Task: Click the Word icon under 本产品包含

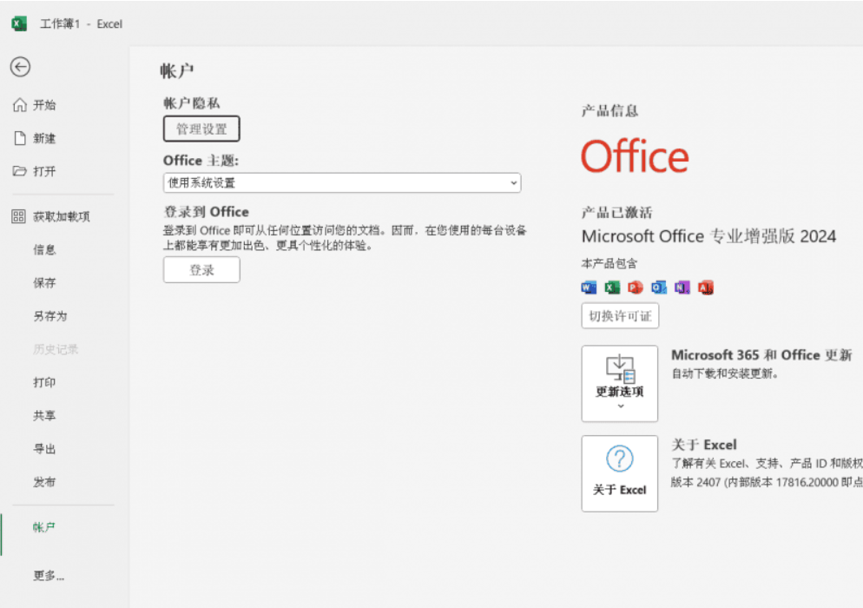Action: (x=589, y=287)
